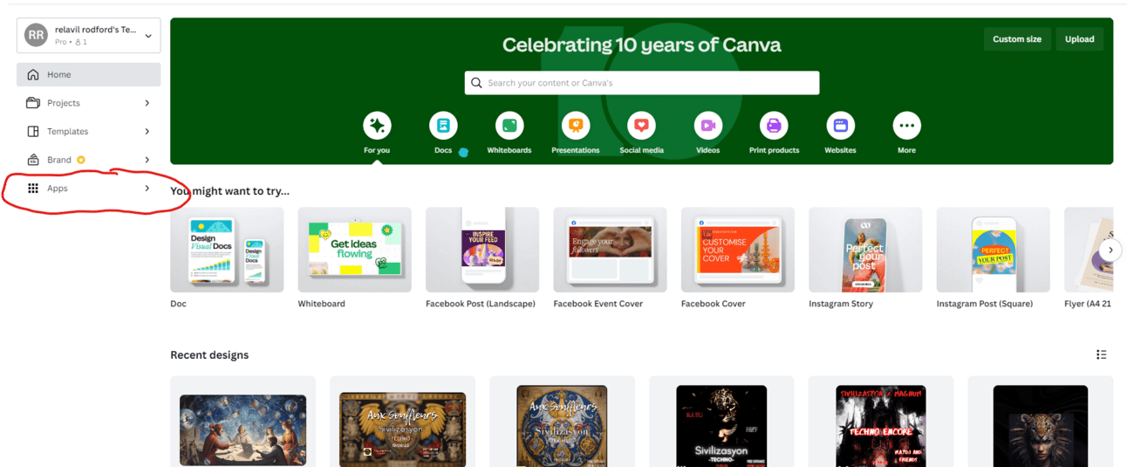1127x467 pixels.
Task: Open the Docs category icon
Action: [443, 126]
